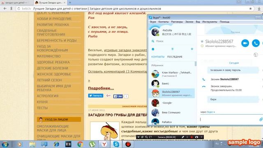Image resolution: width=263 pixels, height=148 pixels.
Task: Switch to the ПОСЛЕДНИЕ tab in Skype
Action: (175, 57)
